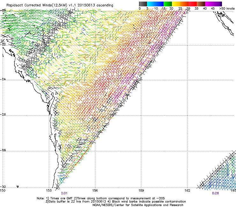Click the NOAA/NESDIS credit line

pyautogui.click(x=138, y=205)
